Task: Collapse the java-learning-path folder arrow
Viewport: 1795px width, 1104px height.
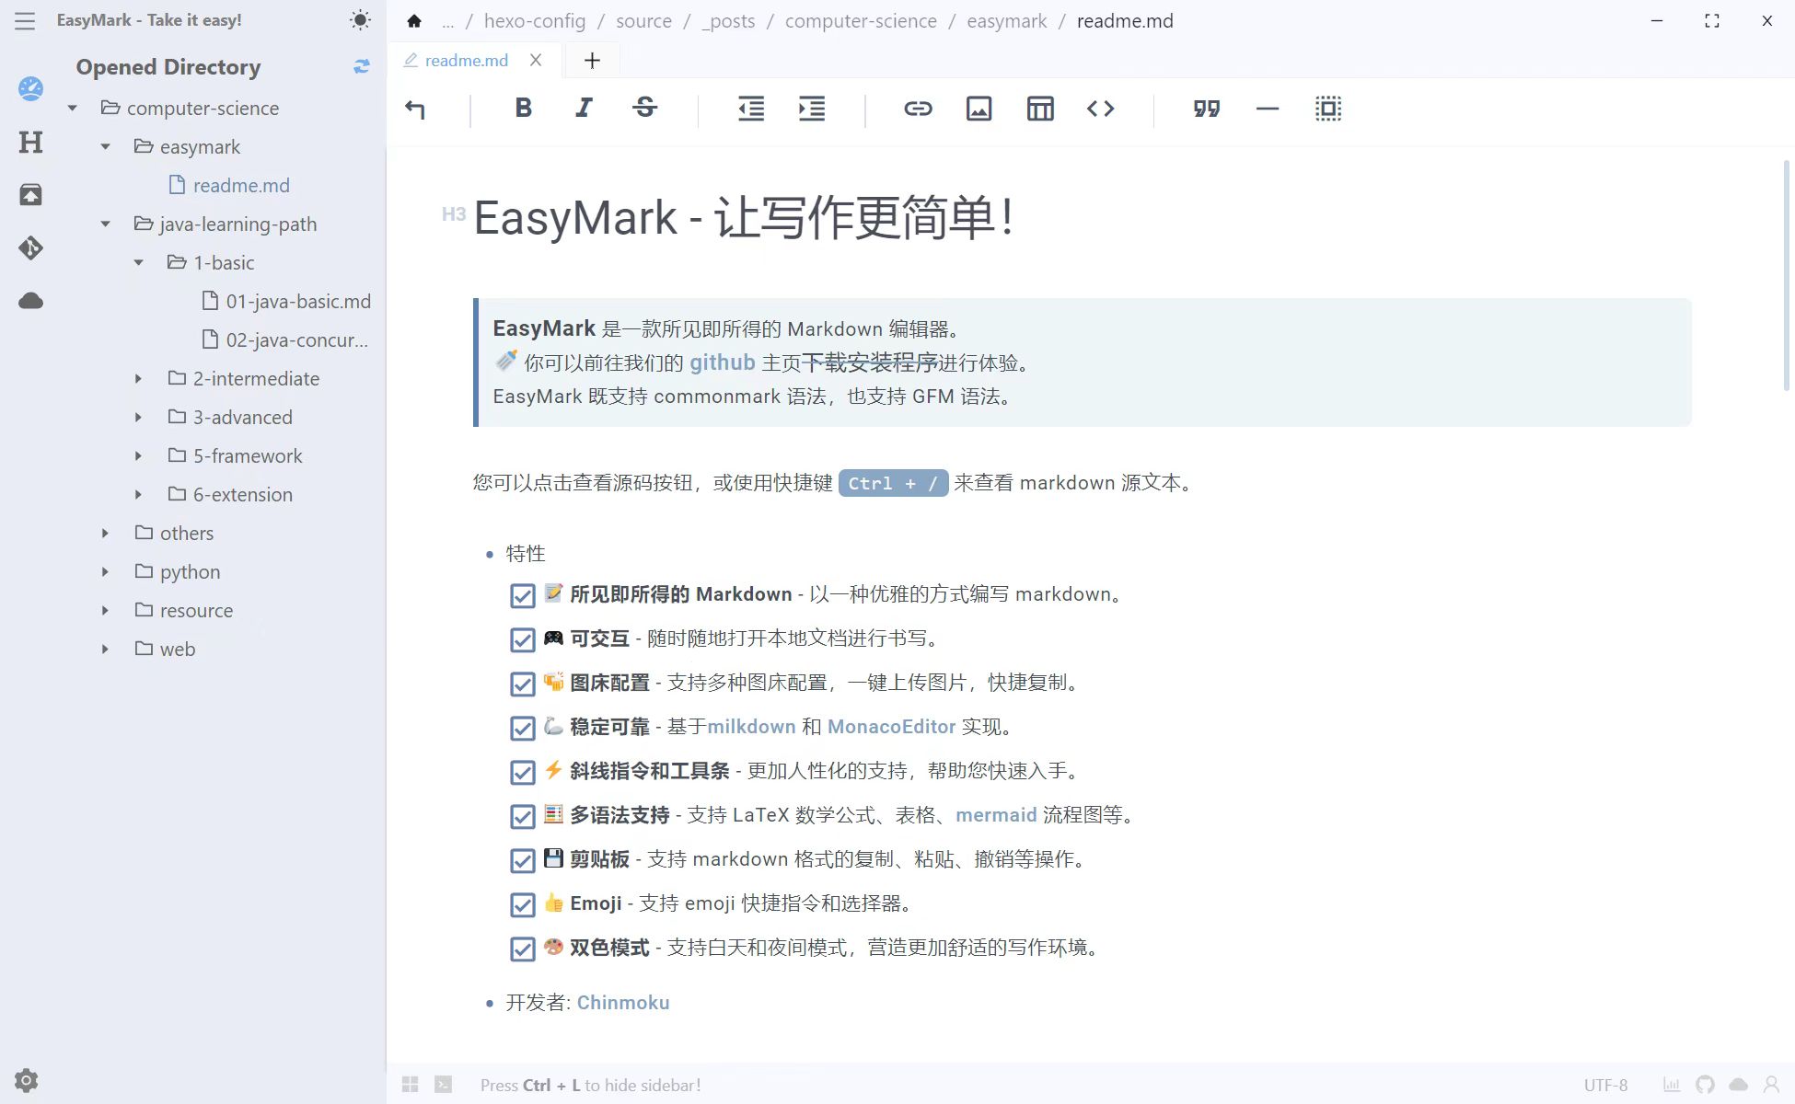Action: pyautogui.click(x=106, y=224)
